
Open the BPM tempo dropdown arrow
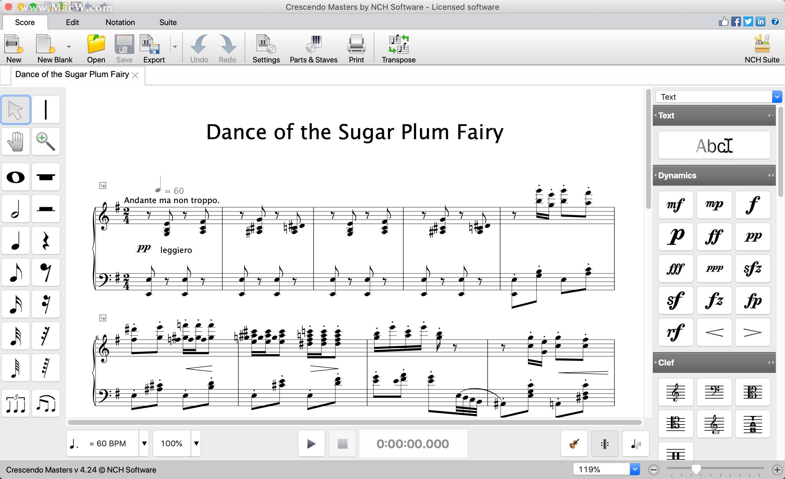pos(144,443)
